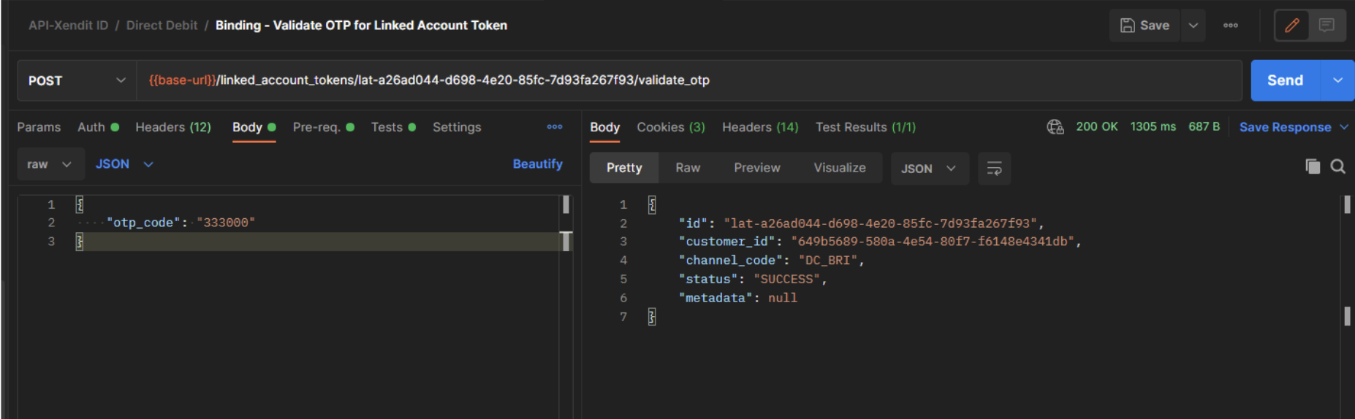Click the Direct Debit breadcrumb
1355x419 pixels.
click(x=162, y=26)
